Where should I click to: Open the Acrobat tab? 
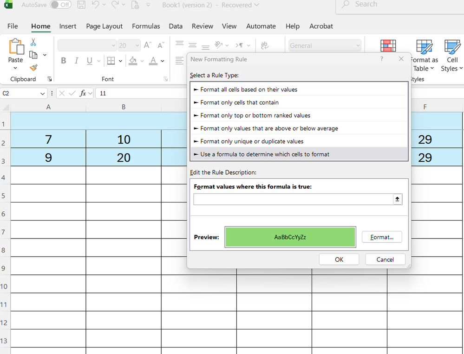coord(321,26)
